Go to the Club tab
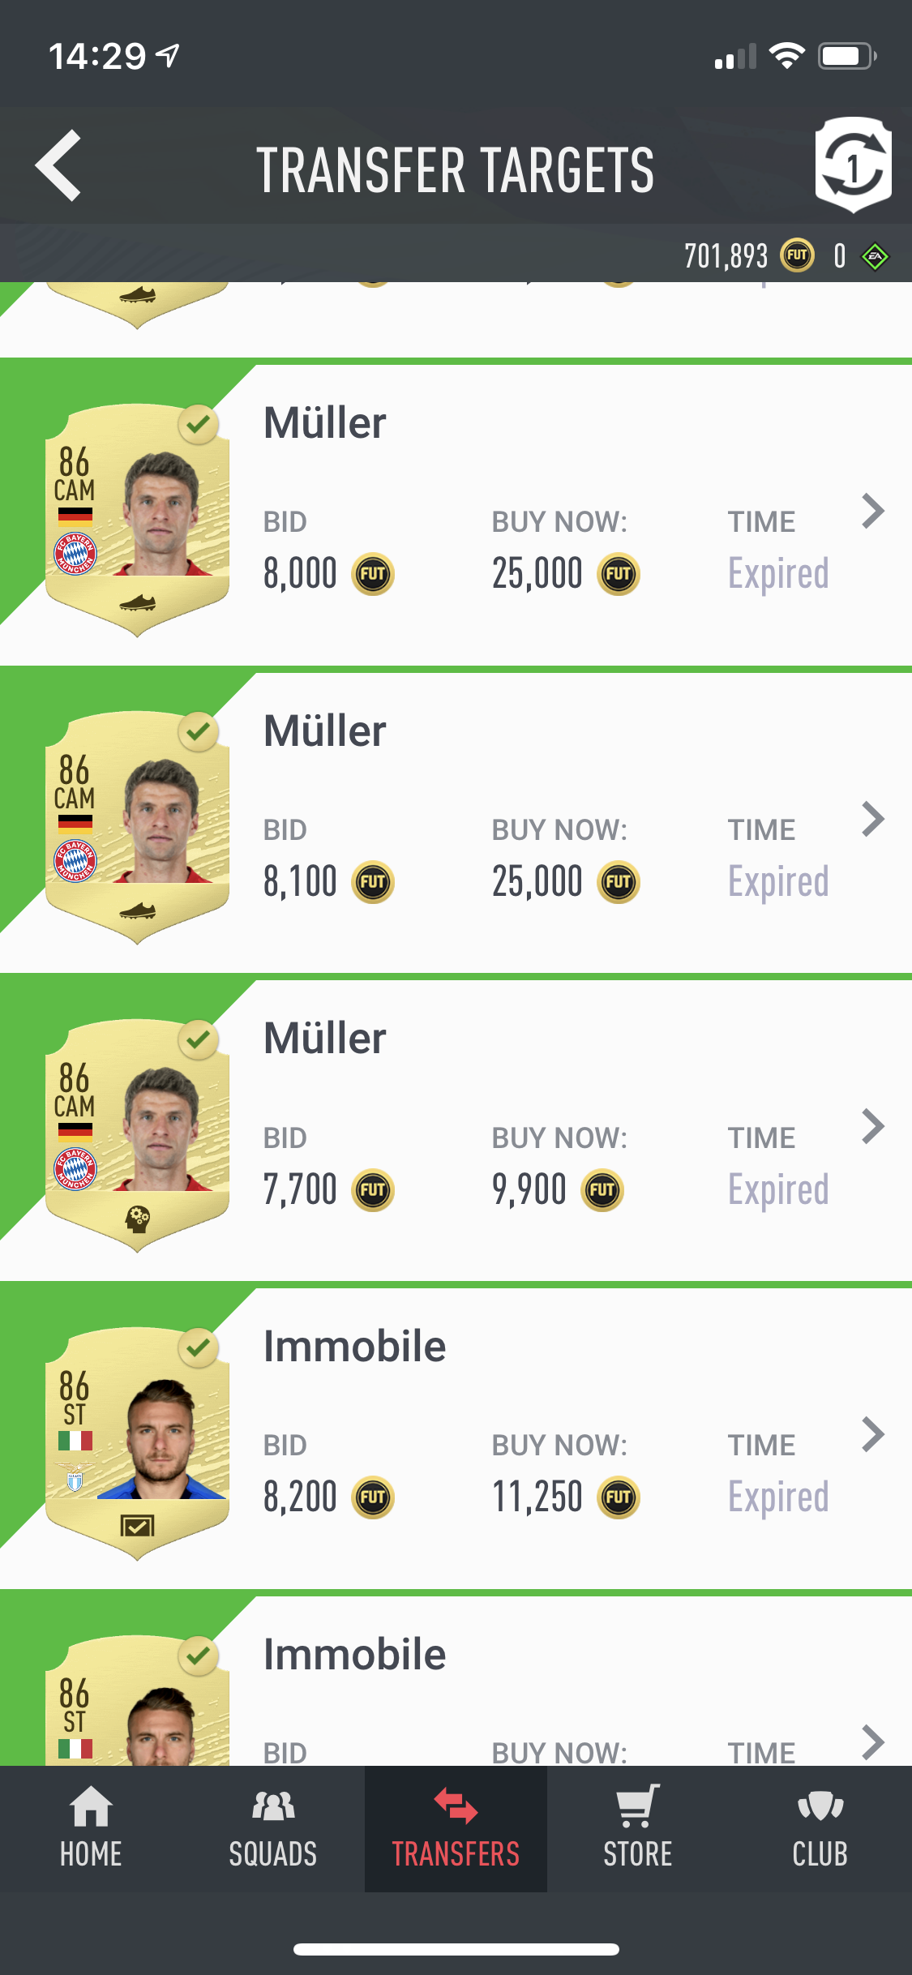Screen dimensions: 912x1975 click(x=820, y=1828)
